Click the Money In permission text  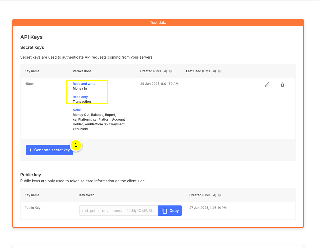coord(80,89)
